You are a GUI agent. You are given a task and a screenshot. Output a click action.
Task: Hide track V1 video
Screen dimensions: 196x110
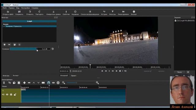pos(7,94)
